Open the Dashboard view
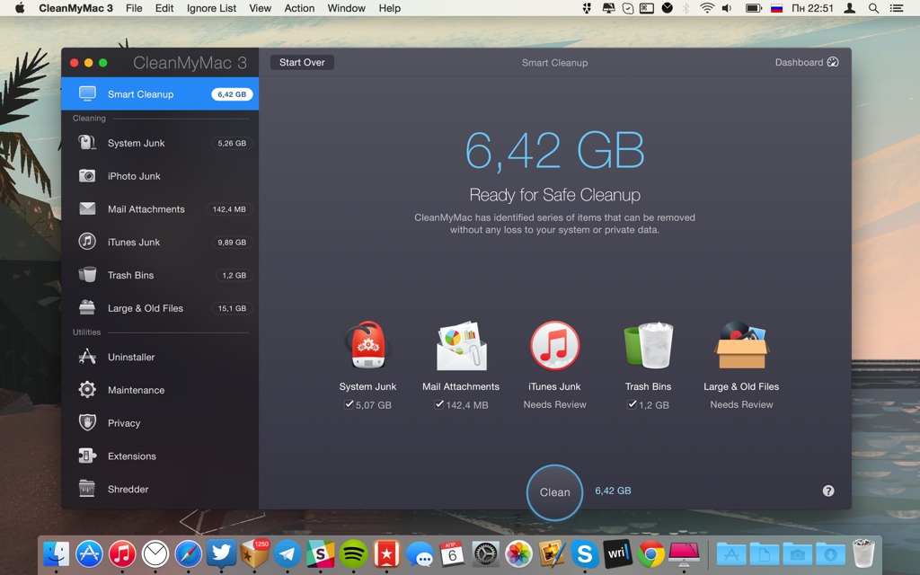The width and height of the screenshot is (920, 575). click(x=807, y=62)
